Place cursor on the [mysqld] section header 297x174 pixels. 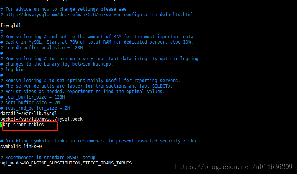point(11,26)
